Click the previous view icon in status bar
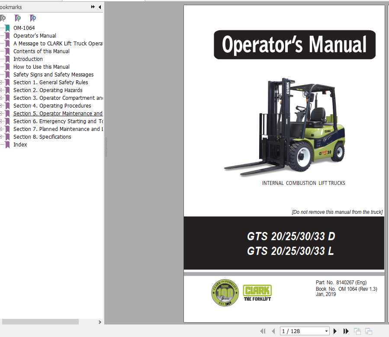The height and width of the screenshot is (337, 389). [357, 331]
